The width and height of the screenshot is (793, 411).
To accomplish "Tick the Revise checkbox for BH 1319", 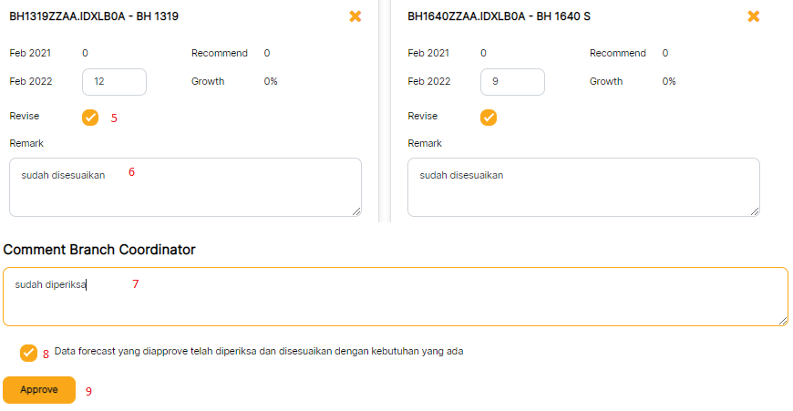I will [x=90, y=118].
